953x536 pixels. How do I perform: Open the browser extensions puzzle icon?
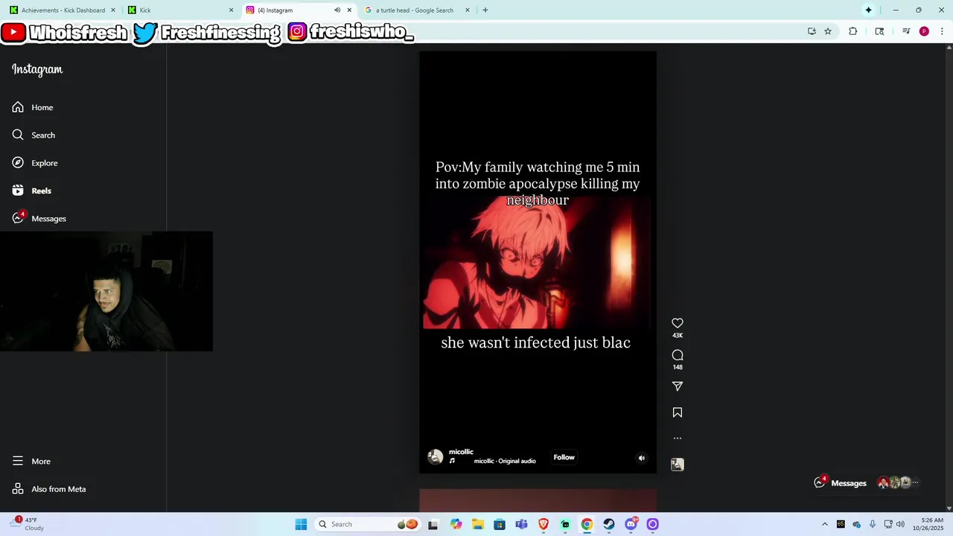coord(853,31)
